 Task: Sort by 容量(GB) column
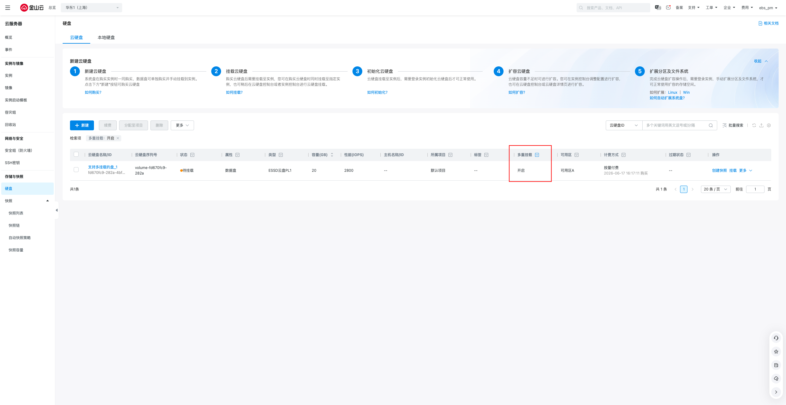click(x=332, y=155)
